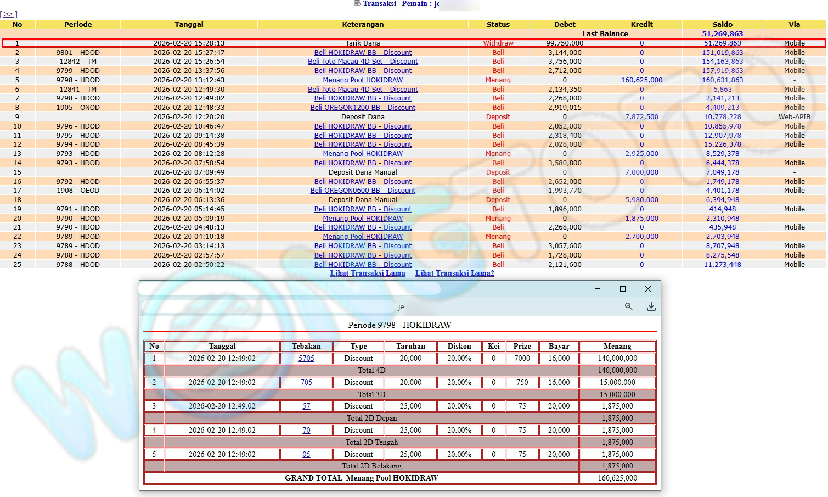
Task: Minimize the HOKIDRAW popup window
Action: 597,289
